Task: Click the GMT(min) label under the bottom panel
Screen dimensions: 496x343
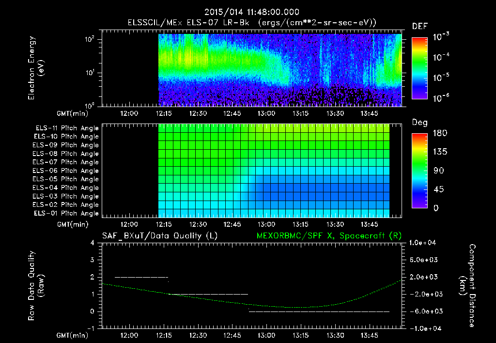Action: click(x=73, y=335)
